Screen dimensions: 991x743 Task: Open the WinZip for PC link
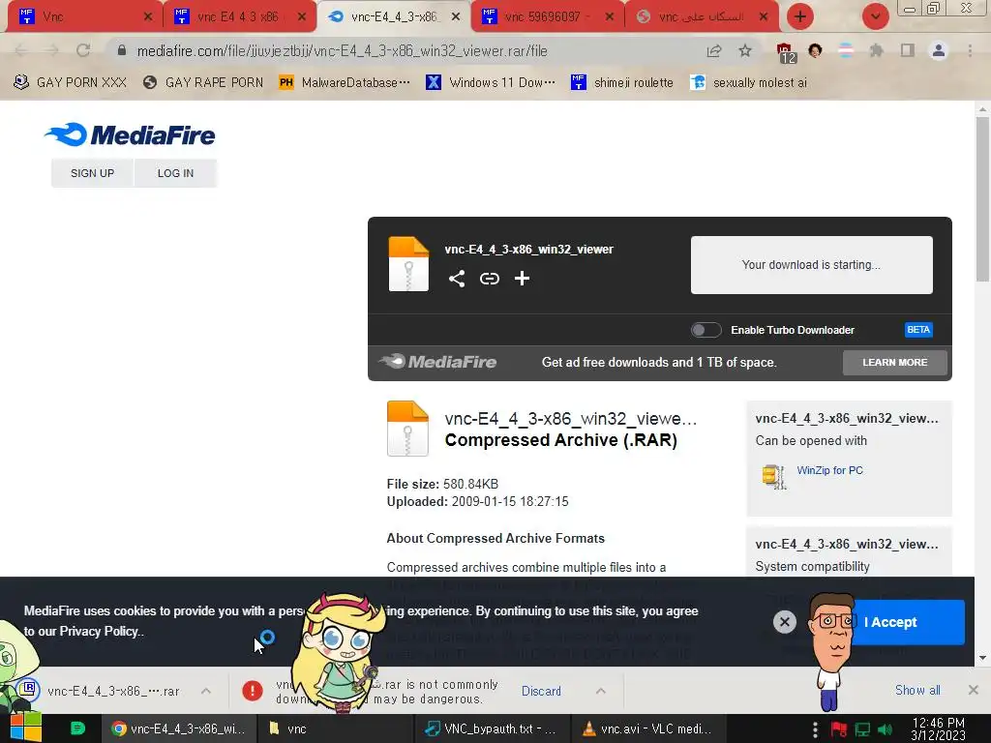(x=829, y=471)
